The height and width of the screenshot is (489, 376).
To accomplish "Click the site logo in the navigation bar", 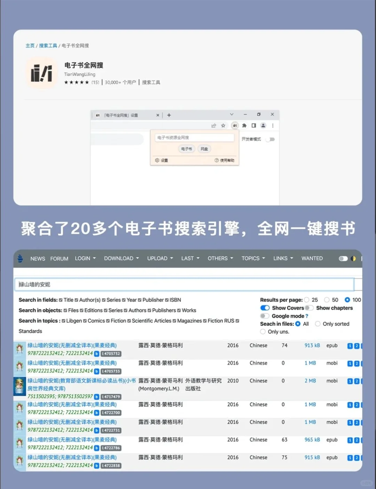I will [20, 258].
